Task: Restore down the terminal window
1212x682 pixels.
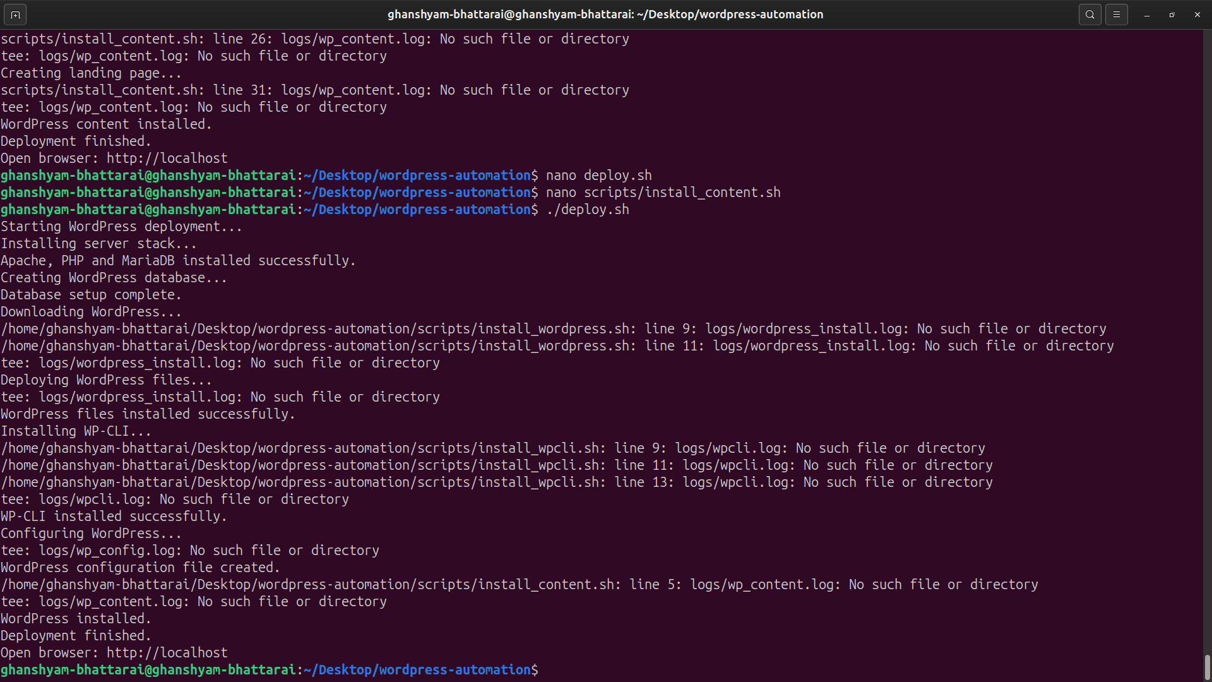Action: [1172, 14]
